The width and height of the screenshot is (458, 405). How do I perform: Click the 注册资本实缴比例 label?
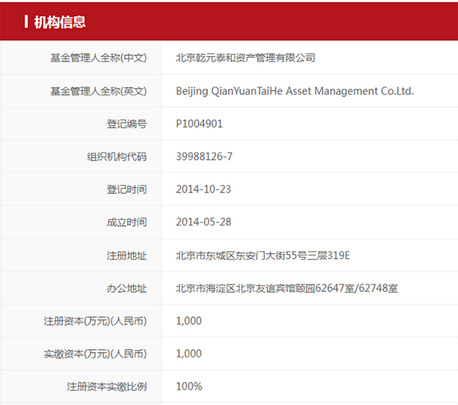[x=107, y=386]
